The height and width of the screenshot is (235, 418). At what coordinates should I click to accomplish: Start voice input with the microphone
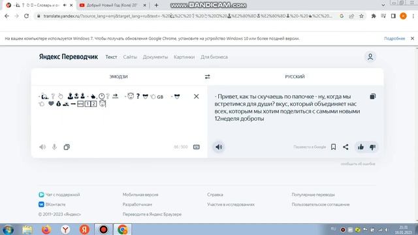54,147
